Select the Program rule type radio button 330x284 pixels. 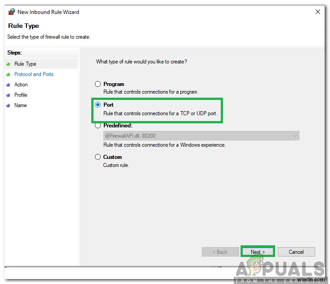(98, 84)
